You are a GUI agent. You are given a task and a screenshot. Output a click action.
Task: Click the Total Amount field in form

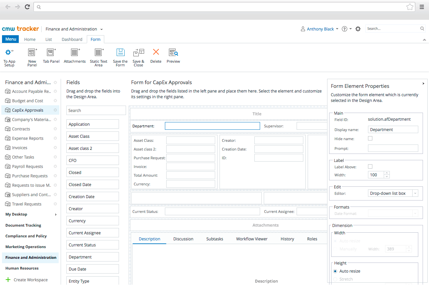click(191, 175)
